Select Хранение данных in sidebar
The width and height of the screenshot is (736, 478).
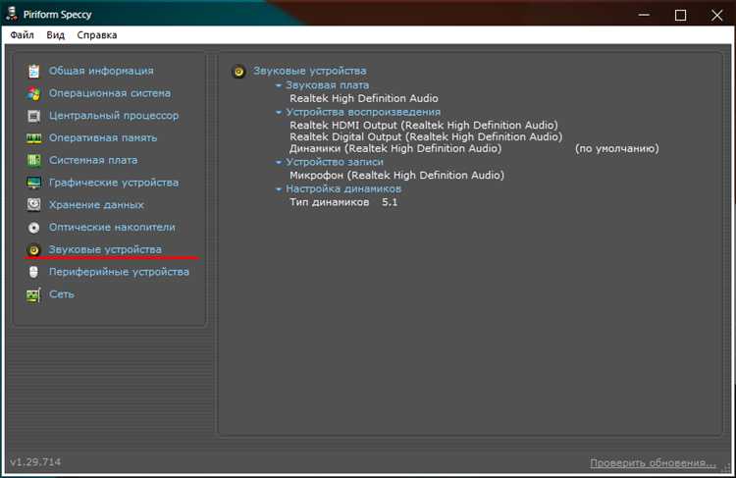tap(96, 205)
